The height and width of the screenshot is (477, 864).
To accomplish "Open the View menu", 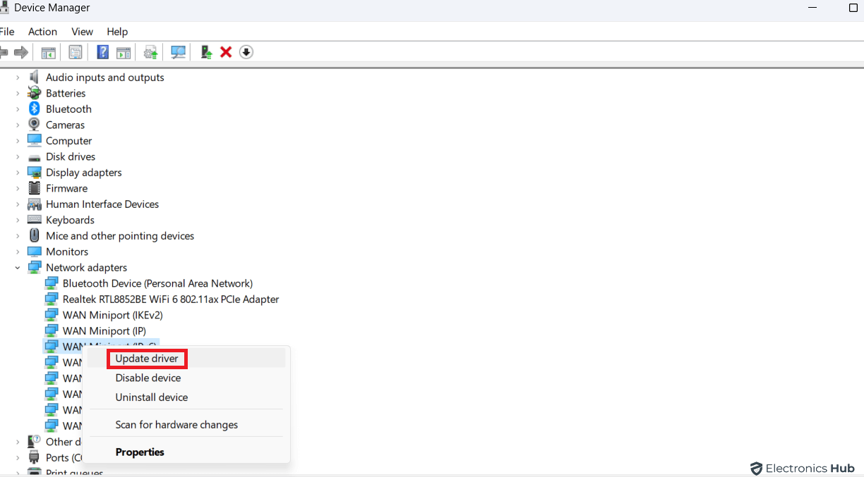I will click(82, 32).
